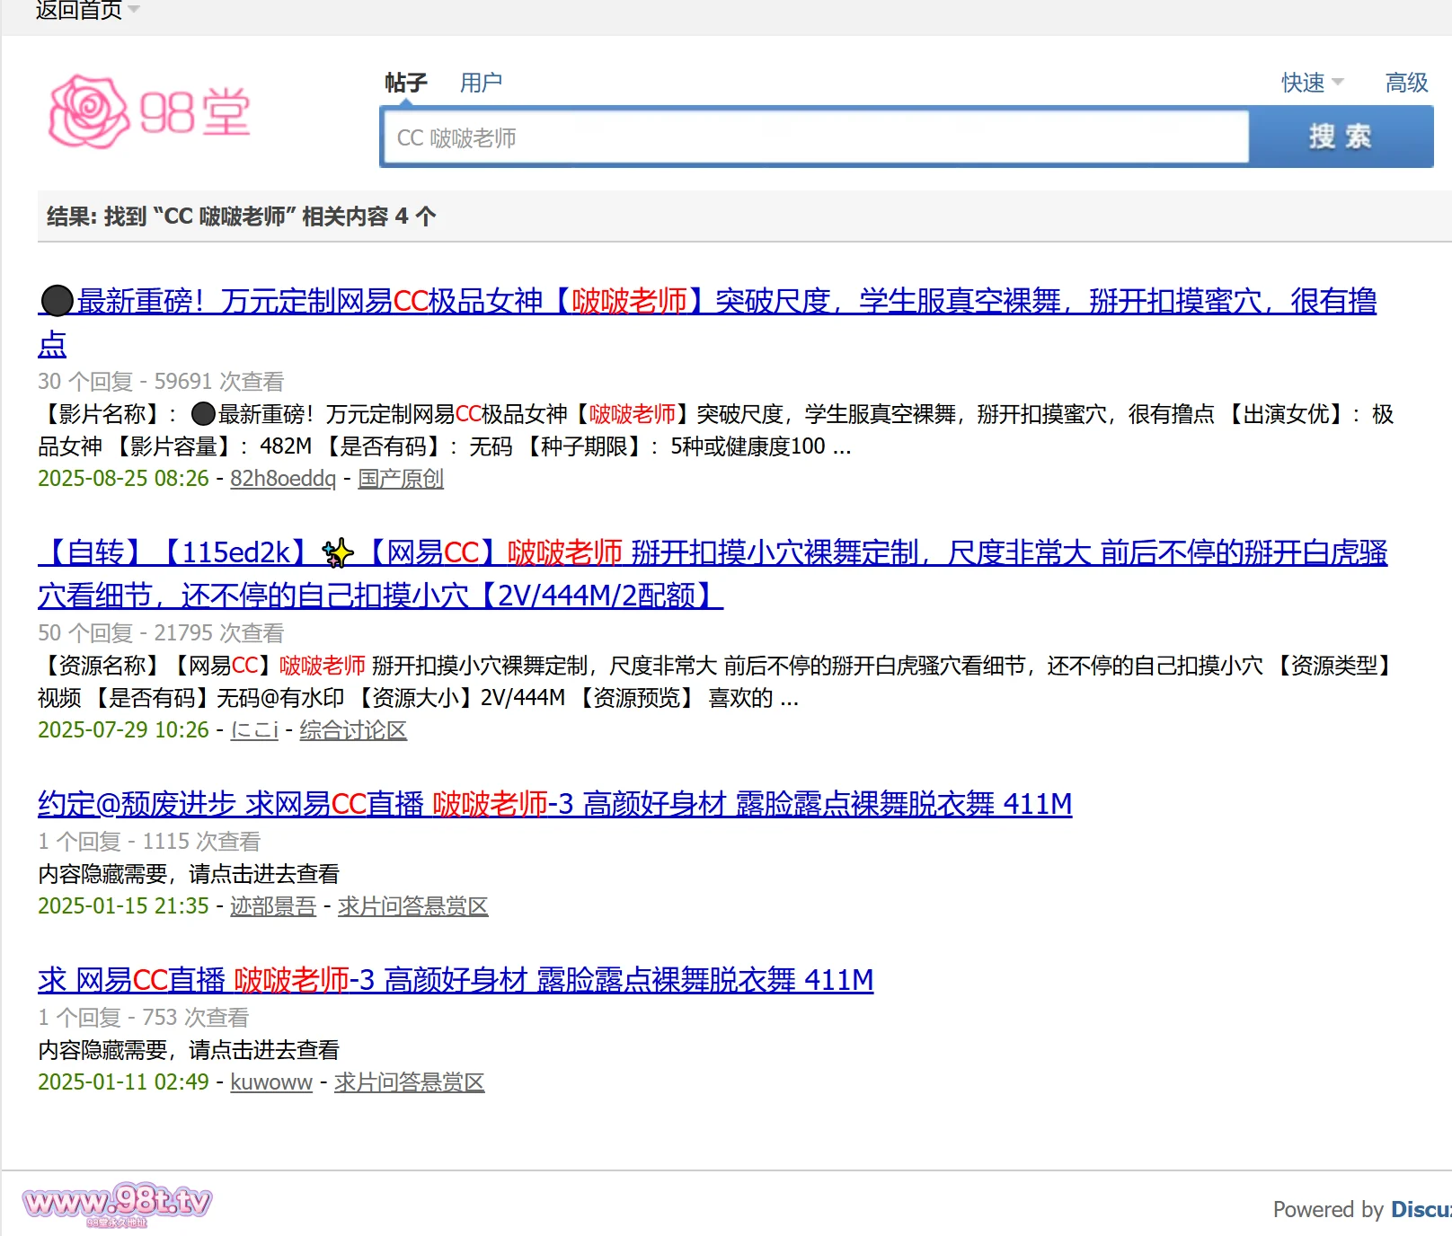Open the 快速 search mode dropdown
Screen dimensions: 1452x1236
click(1311, 83)
